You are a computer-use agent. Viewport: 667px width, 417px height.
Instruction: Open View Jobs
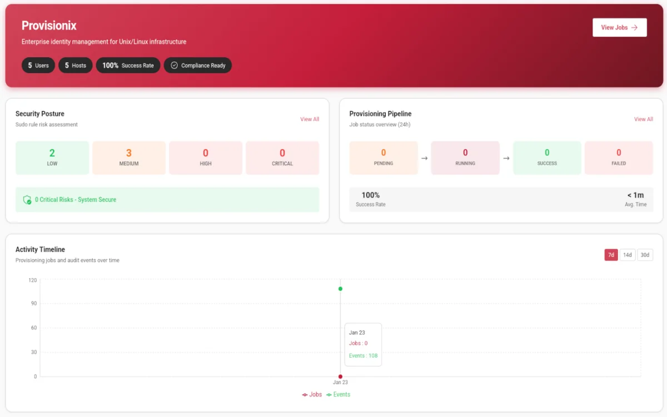[x=619, y=27]
